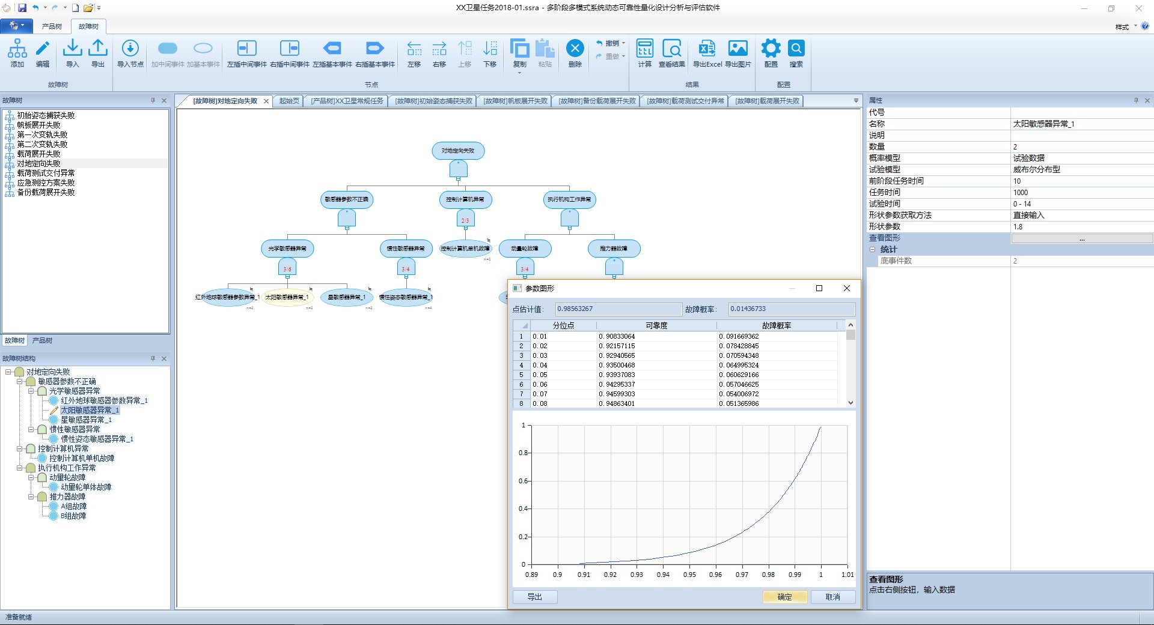Viewport: 1154px width, 625px height.
Task: Collapse 光学敏感器异常 tree node
Action: pos(31,391)
